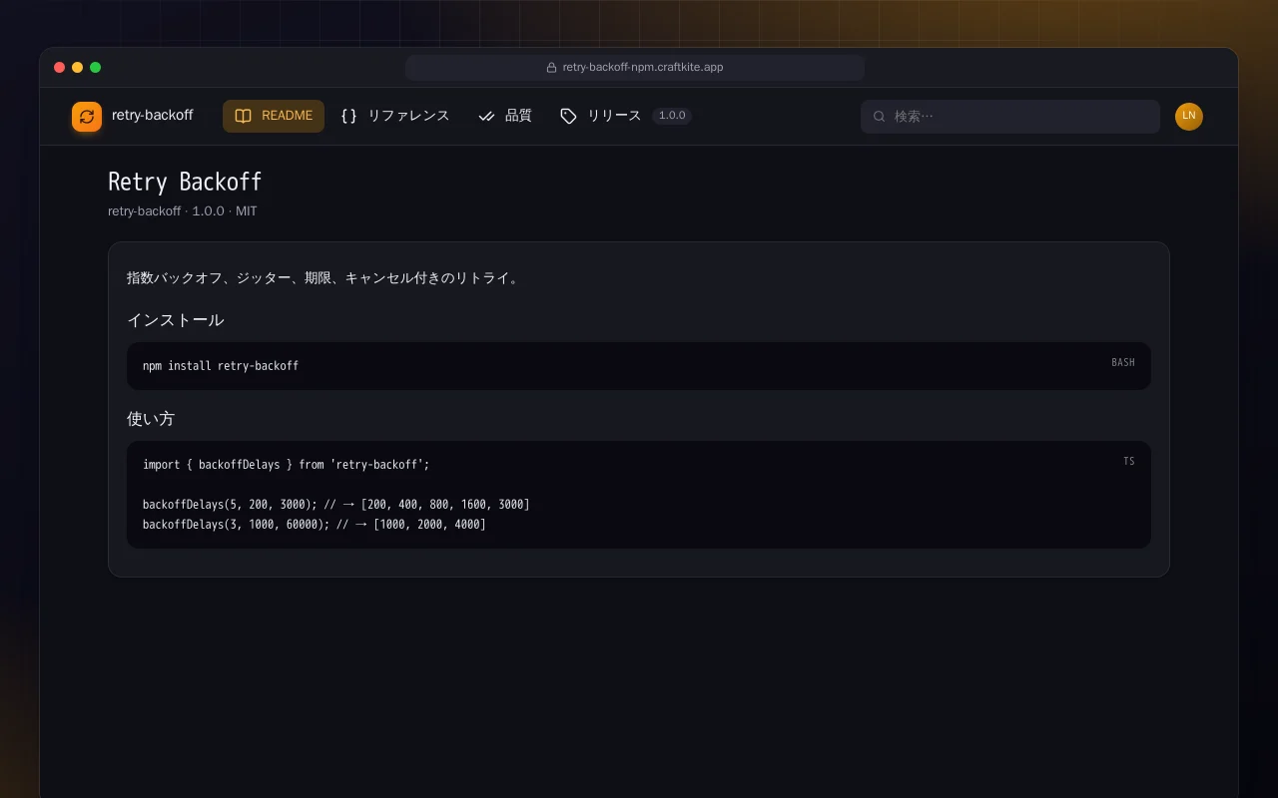Close the window with the red button
Screen dimensions: 1278x798
coord(60,68)
